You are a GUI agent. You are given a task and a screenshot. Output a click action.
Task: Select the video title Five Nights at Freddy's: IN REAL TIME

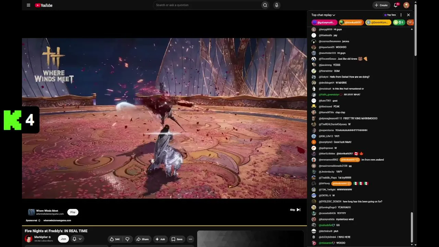click(x=56, y=231)
